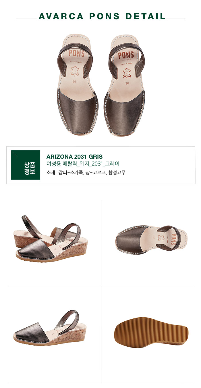The width and height of the screenshot is (201, 388).
Task: Click the green 상품정보 badge
Action: (x=26, y=165)
